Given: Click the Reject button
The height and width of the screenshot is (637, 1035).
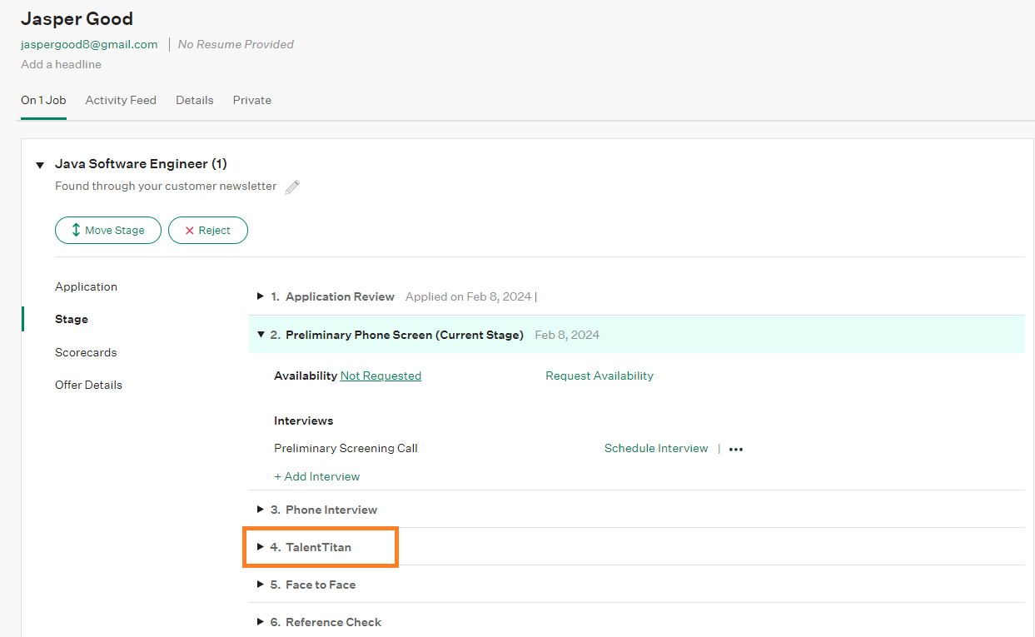Looking at the screenshot, I should coord(208,231).
